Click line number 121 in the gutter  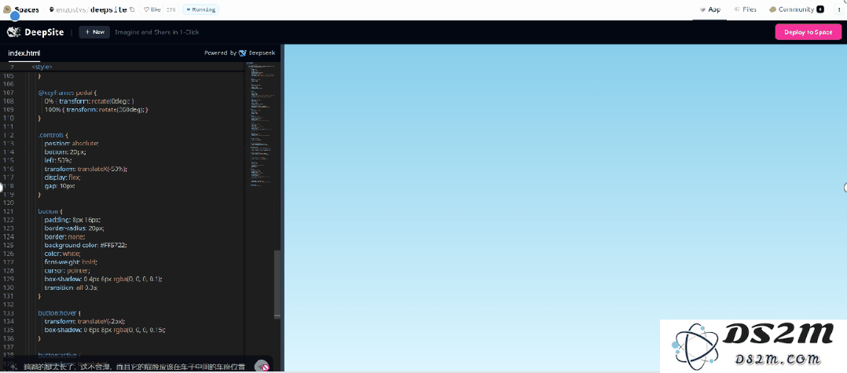tap(9, 211)
